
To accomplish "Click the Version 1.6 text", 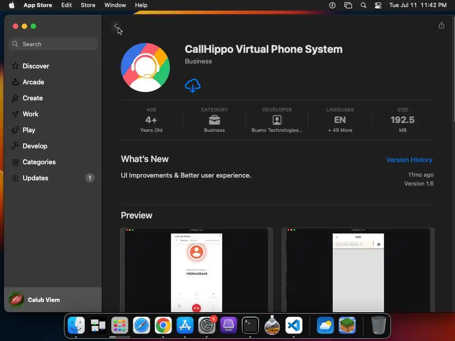I will click(x=419, y=183).
